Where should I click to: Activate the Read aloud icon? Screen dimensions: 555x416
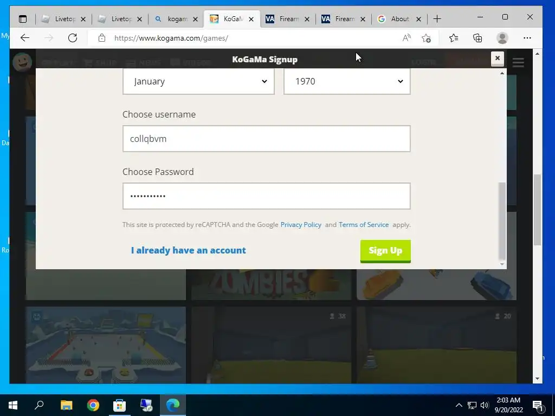(406, 38)
